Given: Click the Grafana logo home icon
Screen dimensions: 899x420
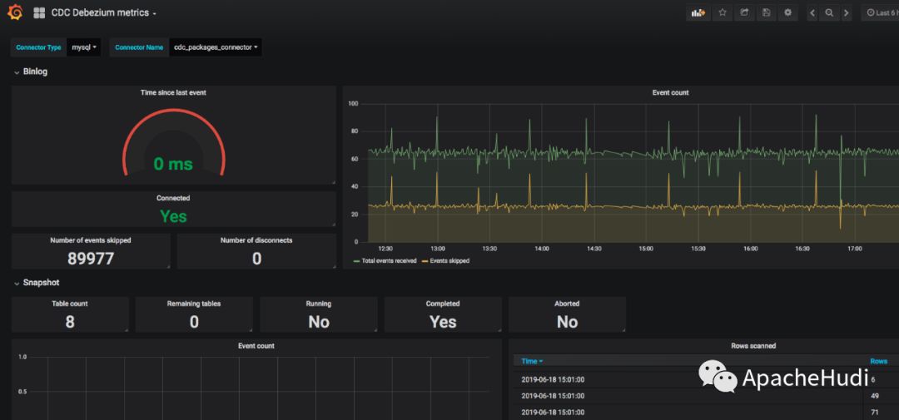Looking at the screenshot, I should point(15,12).
